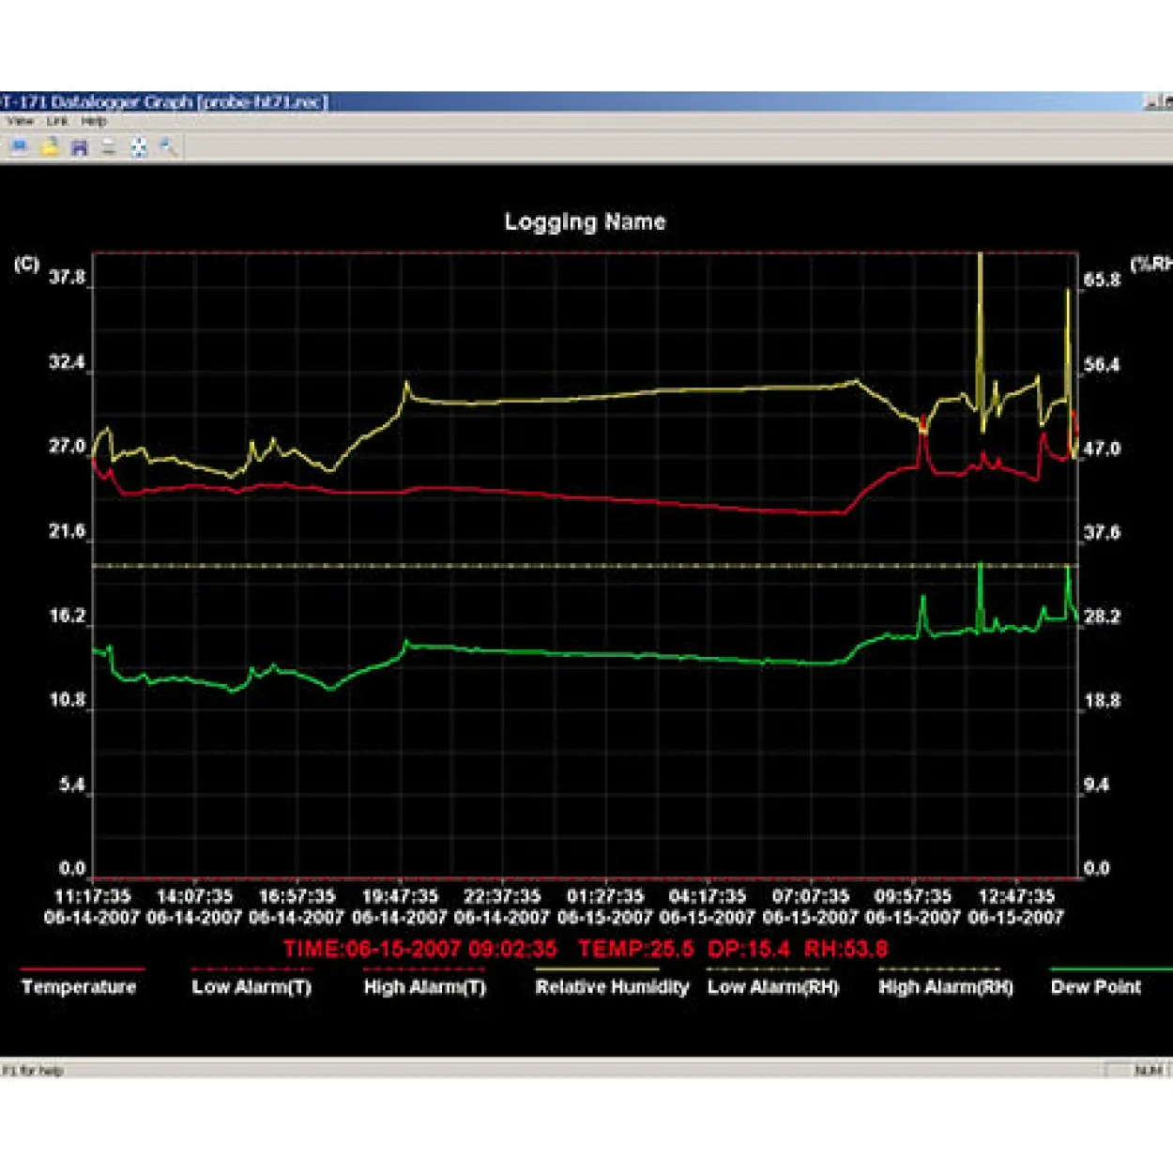This screenshot has height=1173, width=1173.
Task: Open the Help menu
Action: click(x=93, y=121)
